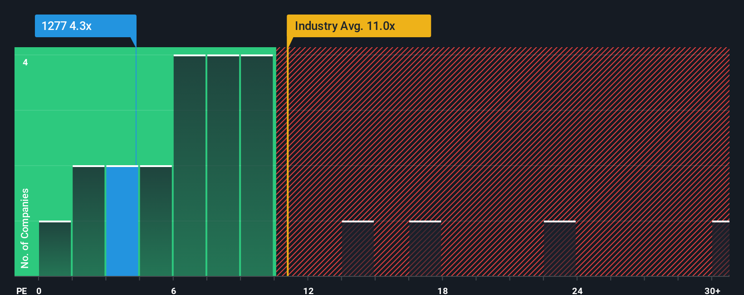Click the y-axis value 4
The height and width of the screenshot is (295, 744).
tap(25, 62)
